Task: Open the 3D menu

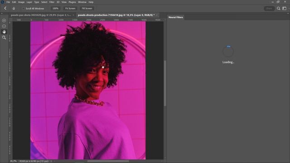Action: tap(58, 2)
